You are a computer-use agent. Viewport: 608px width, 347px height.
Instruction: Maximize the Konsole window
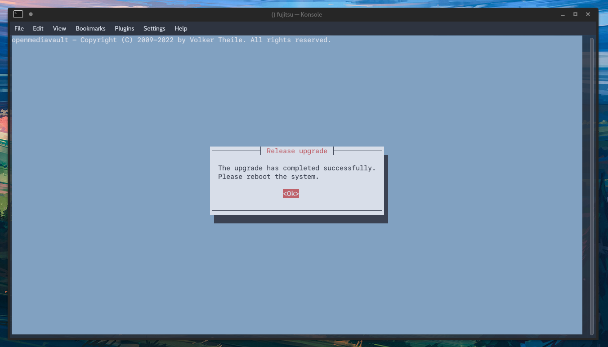575,14
